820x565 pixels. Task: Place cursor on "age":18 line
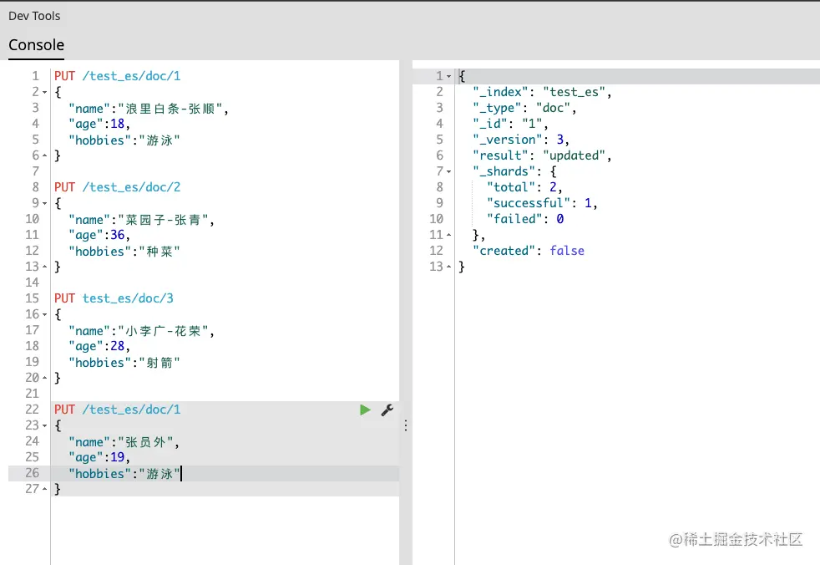tap(99, 124)
